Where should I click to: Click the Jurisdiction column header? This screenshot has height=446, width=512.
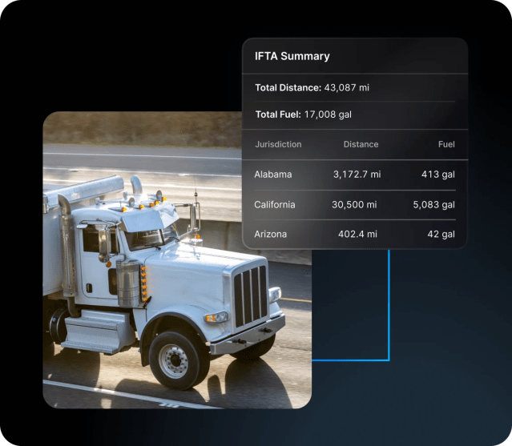coord(278,144)
